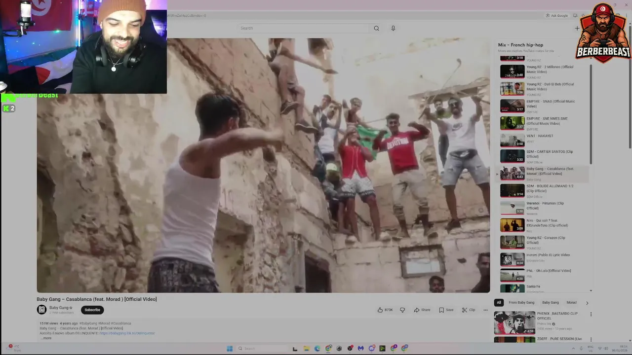Expand description with ...more
The width and height of the screenshot is (632, 355).
tap(45, 338)
